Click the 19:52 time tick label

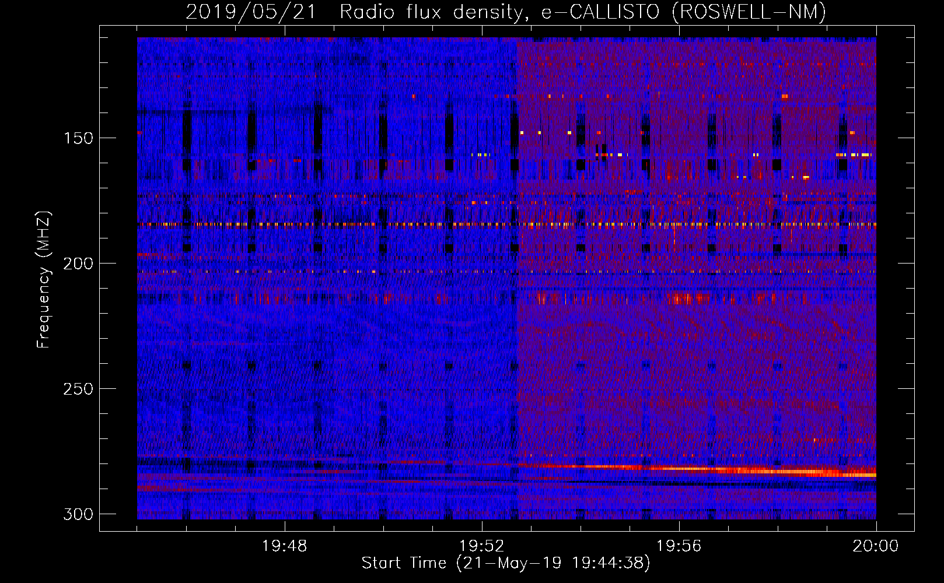point(481,546)
